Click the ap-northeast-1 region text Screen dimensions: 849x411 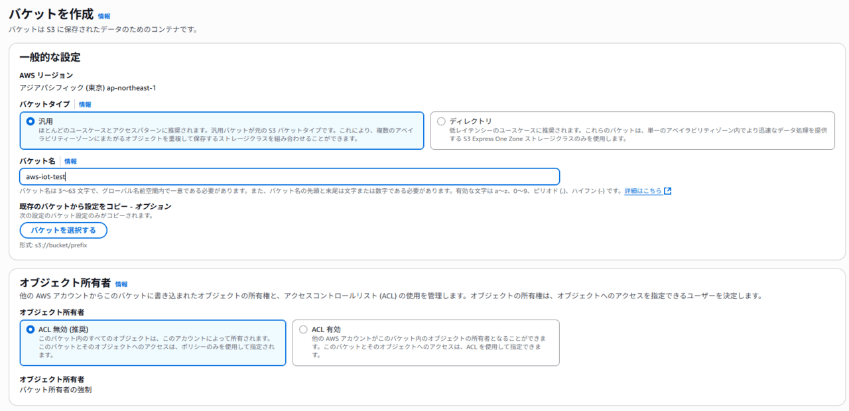pos(131,88)
